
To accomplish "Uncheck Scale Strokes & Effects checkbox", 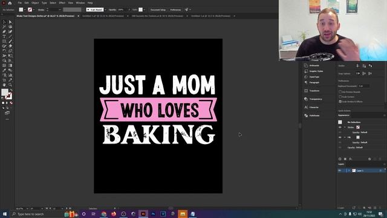I will click(x=340, y=102).
